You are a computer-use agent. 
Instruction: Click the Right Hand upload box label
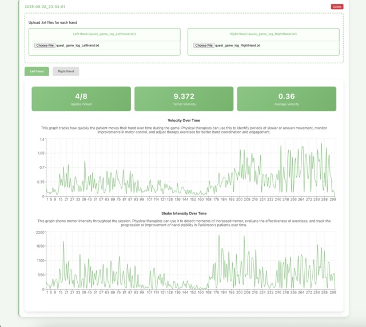point(263,34)
